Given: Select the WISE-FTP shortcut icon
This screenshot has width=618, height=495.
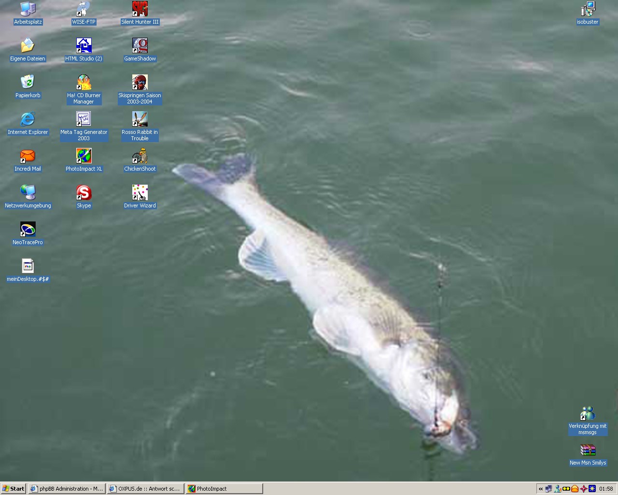Looking at the screenshot, I should [84, 10].
